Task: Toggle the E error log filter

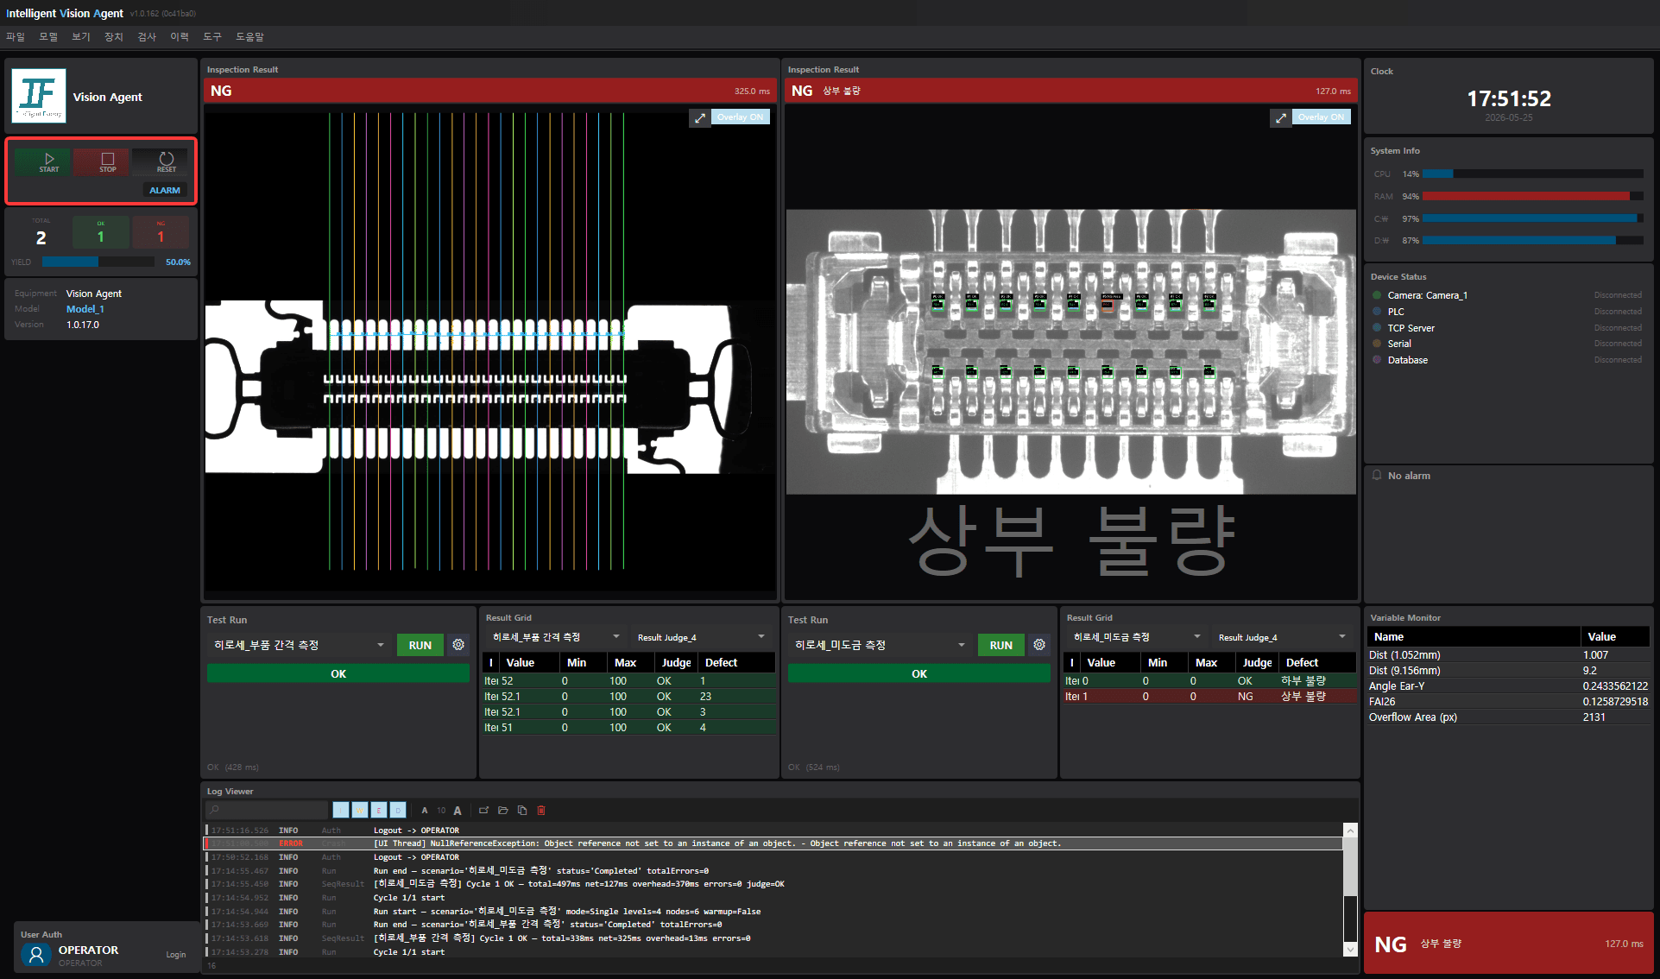Action: pyautogui.click(x=379, y=810)
